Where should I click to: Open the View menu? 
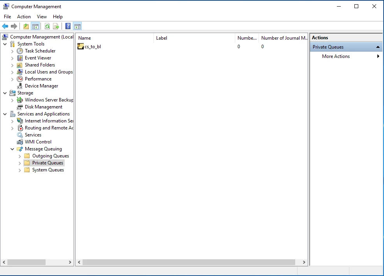[x=42, y=17]
